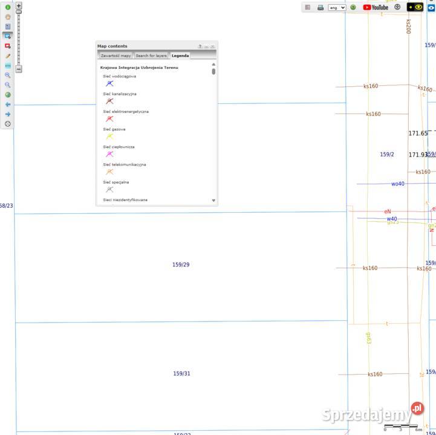Open the YouTube link icon

(376, 7)
